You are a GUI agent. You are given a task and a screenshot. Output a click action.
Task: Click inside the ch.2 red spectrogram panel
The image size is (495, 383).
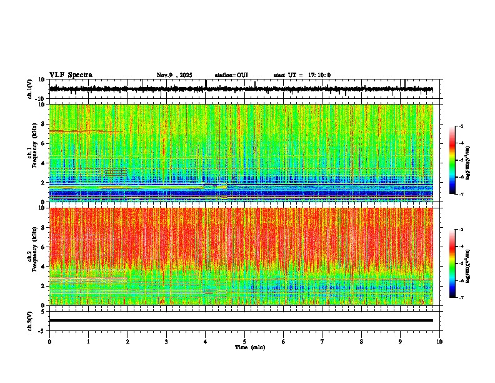[x=241, y=257]
